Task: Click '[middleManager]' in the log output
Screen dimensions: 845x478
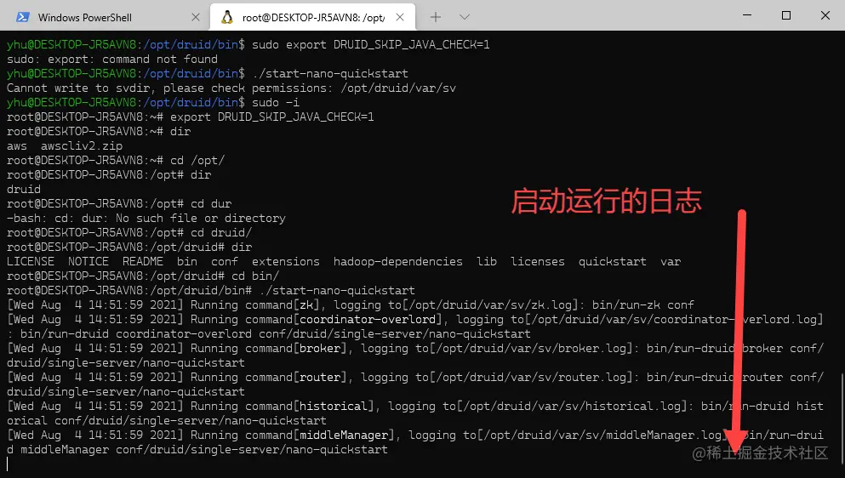Action: [x=344, y=435]
